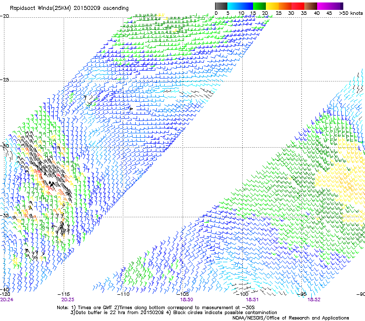
Task: Click the purple '20:24' time label
Action: 7,300
